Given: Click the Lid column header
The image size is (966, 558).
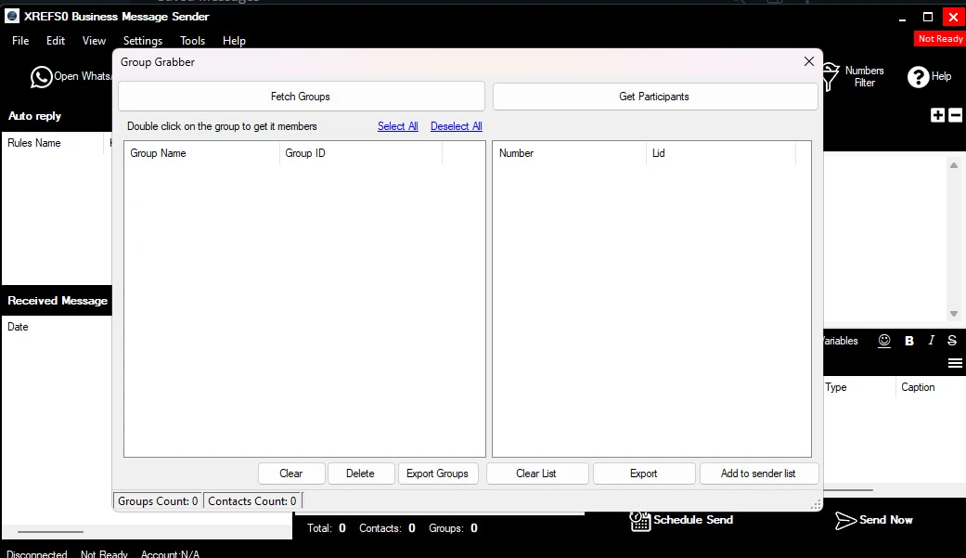Looking at the screenshot, I should tap(721, 153).
